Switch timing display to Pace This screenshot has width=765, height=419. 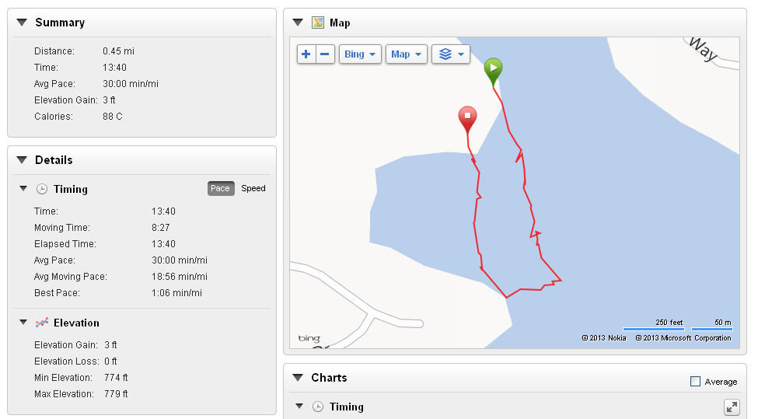tap(221, 188)
